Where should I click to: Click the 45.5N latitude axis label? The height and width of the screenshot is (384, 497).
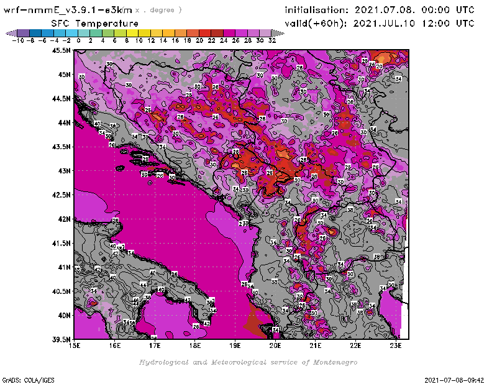pos(63,50)
